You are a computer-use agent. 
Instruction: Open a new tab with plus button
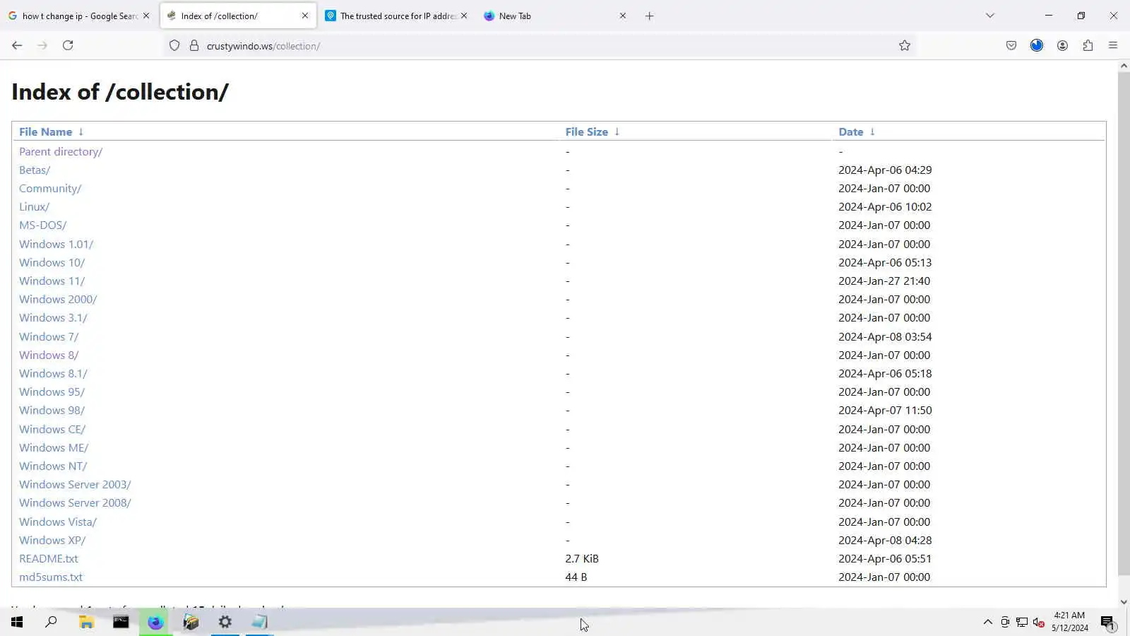[x=650, y=16]
